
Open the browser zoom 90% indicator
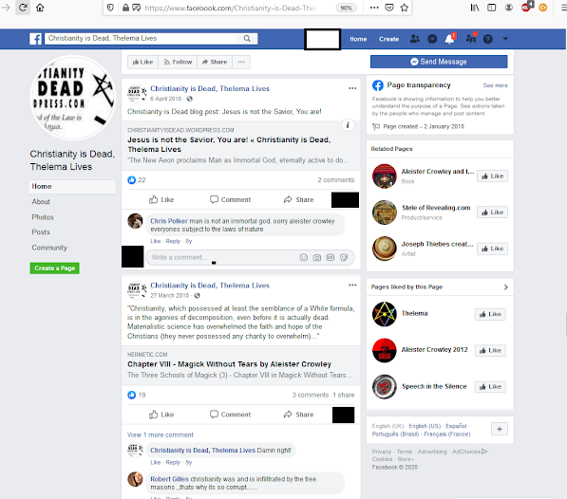[x=346, y=8]
